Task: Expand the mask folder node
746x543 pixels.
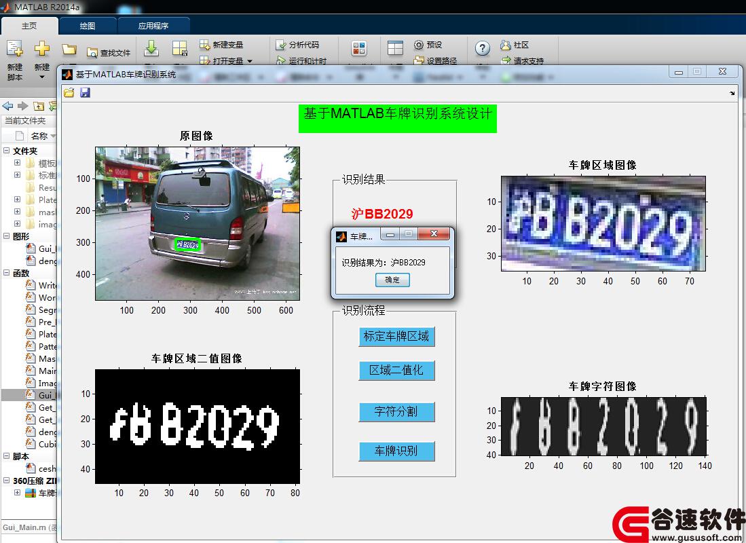Action: pyautogui.click(x=17, y=212)
